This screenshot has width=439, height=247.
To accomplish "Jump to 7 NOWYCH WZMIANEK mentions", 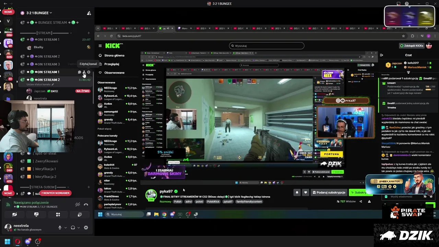I will tap(56, 193).
